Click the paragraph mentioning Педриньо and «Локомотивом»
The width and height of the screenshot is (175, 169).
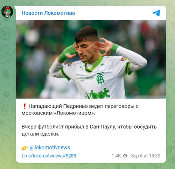[x=80, y=110]
